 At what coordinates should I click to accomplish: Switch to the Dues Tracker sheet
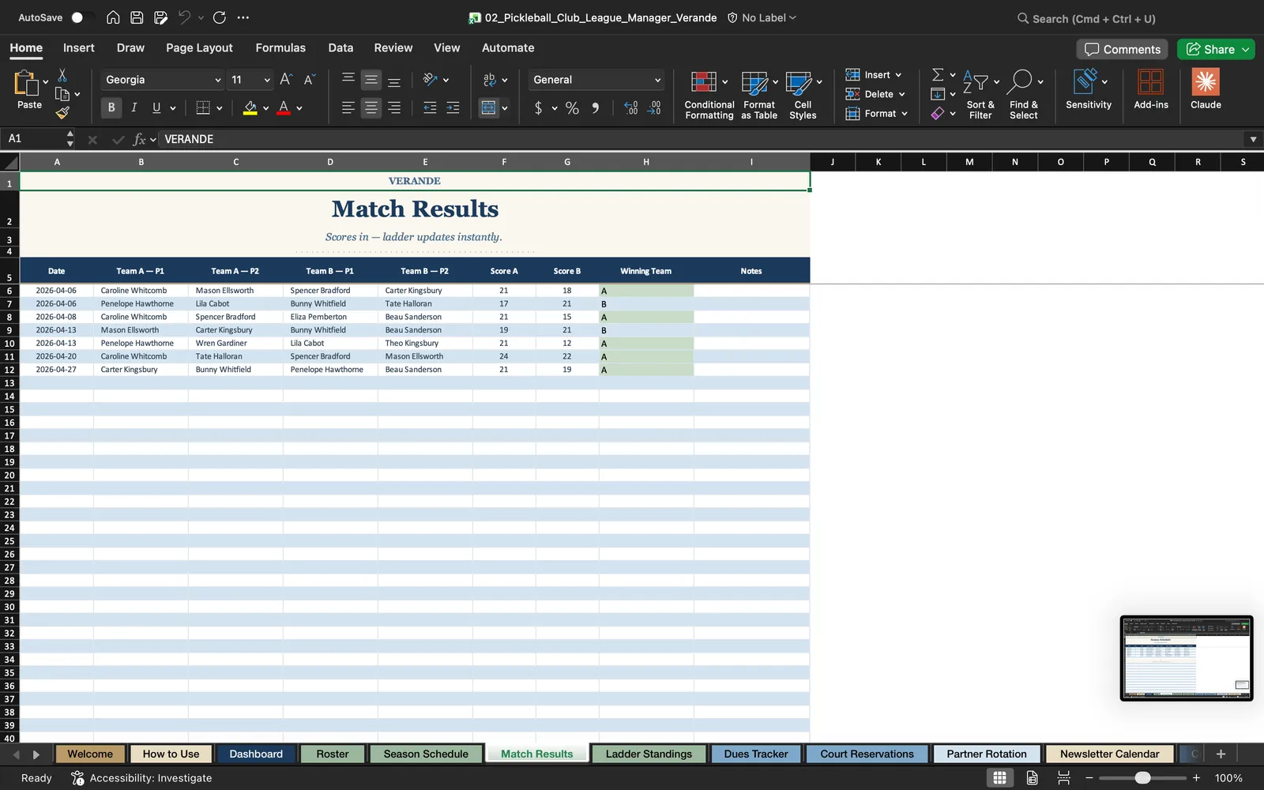point(756,754)
